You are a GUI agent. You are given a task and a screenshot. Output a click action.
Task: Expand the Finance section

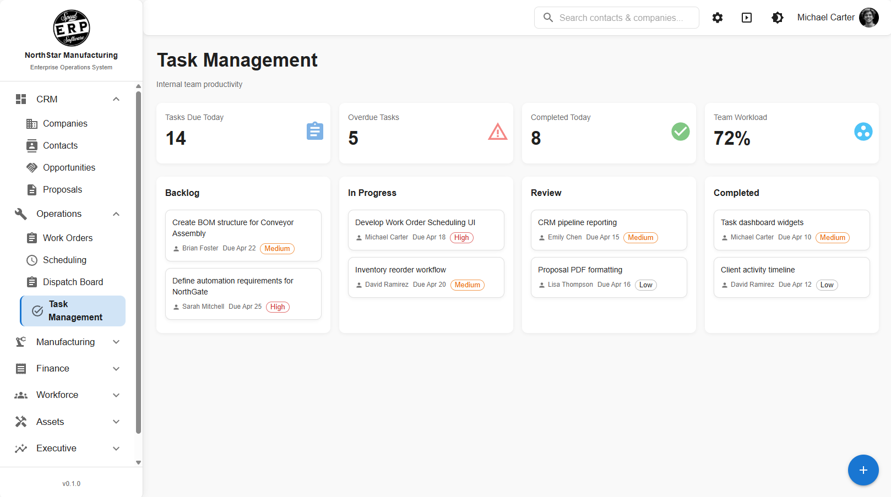[x=68, y=369]
